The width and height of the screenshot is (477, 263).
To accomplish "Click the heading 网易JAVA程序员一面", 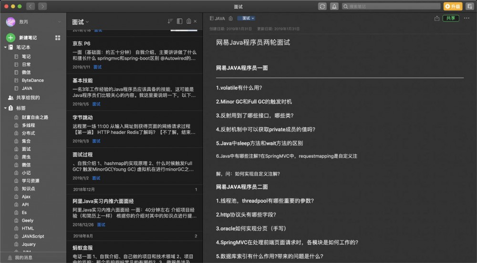I will point(242,68).
